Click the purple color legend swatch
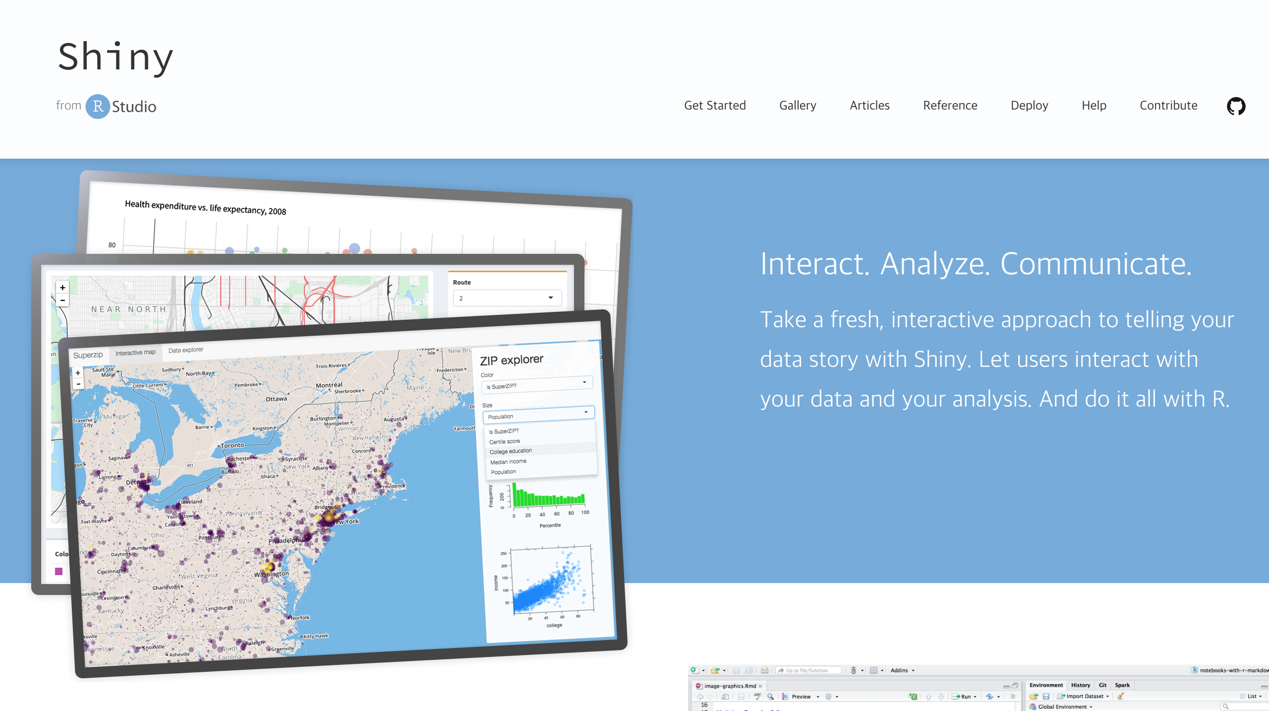 coord(59,571)
